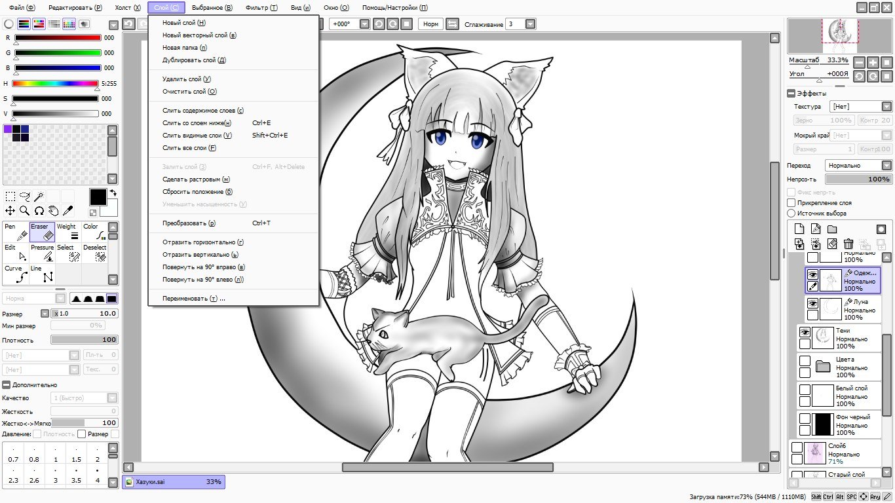Screen dimensions: 895x503
Task: Create new layer icon in layers panel
Action: tap(799, 229)
